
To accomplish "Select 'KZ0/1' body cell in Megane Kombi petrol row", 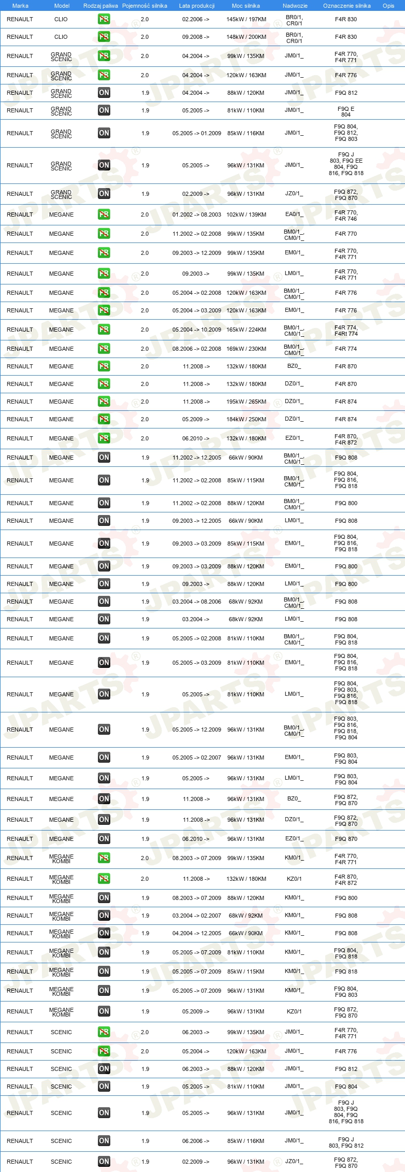I will 294,879.
